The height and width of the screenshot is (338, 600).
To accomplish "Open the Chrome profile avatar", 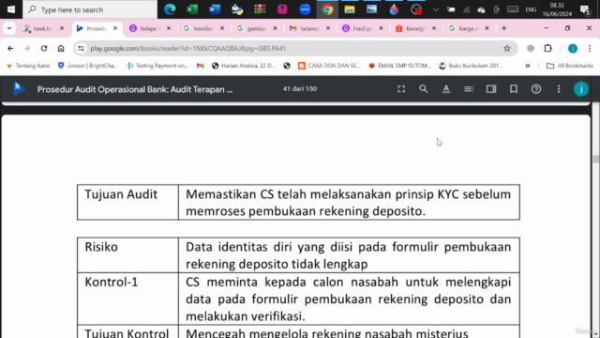I will [x=573, y=48].
